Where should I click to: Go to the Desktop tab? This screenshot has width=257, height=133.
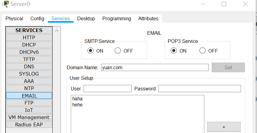[86, 19]
